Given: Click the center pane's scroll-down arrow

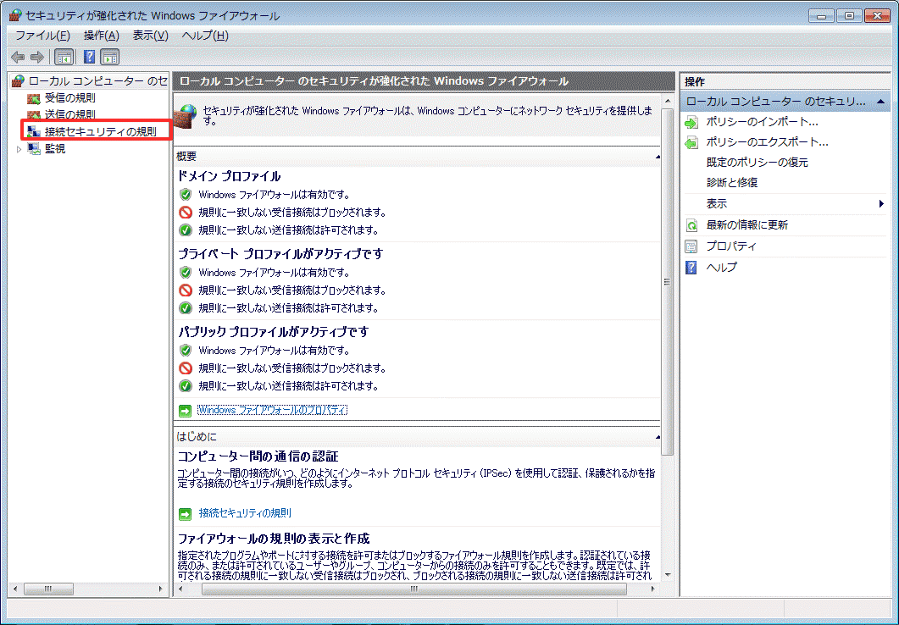Looking at the screenshot, I should point(667,574).
